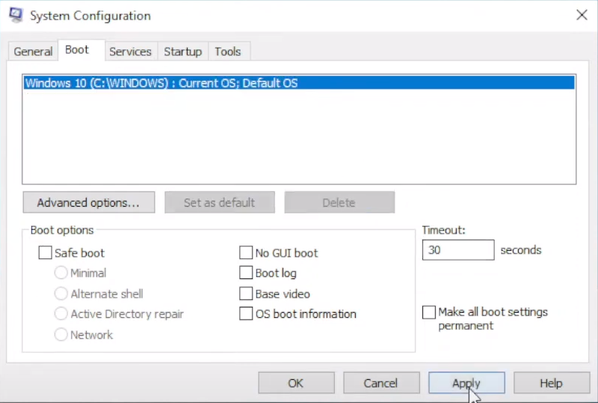Tick the No GUI boot option
The height and width of the screenshot is (403, 598).
pyautogui.click(x=246, y=253)
